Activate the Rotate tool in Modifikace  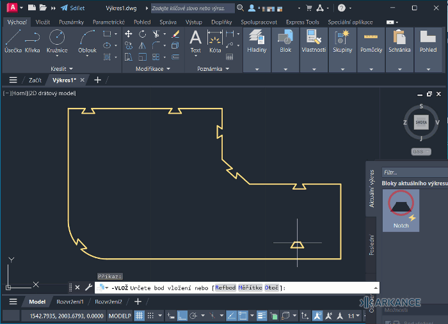tap(142, 34)
